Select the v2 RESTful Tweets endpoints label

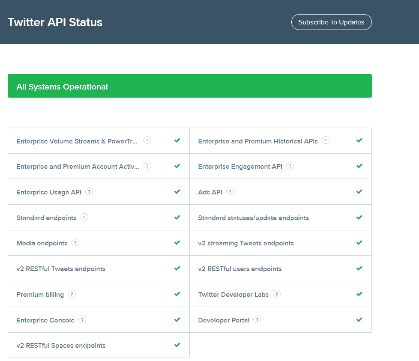tap(61, 269)
